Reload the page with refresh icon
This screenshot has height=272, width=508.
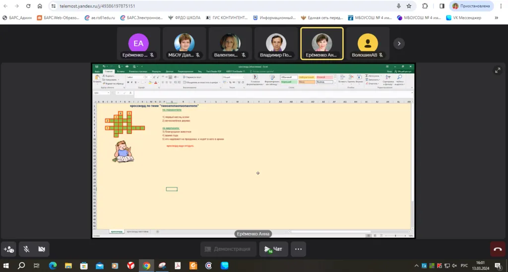click(28, 6)
